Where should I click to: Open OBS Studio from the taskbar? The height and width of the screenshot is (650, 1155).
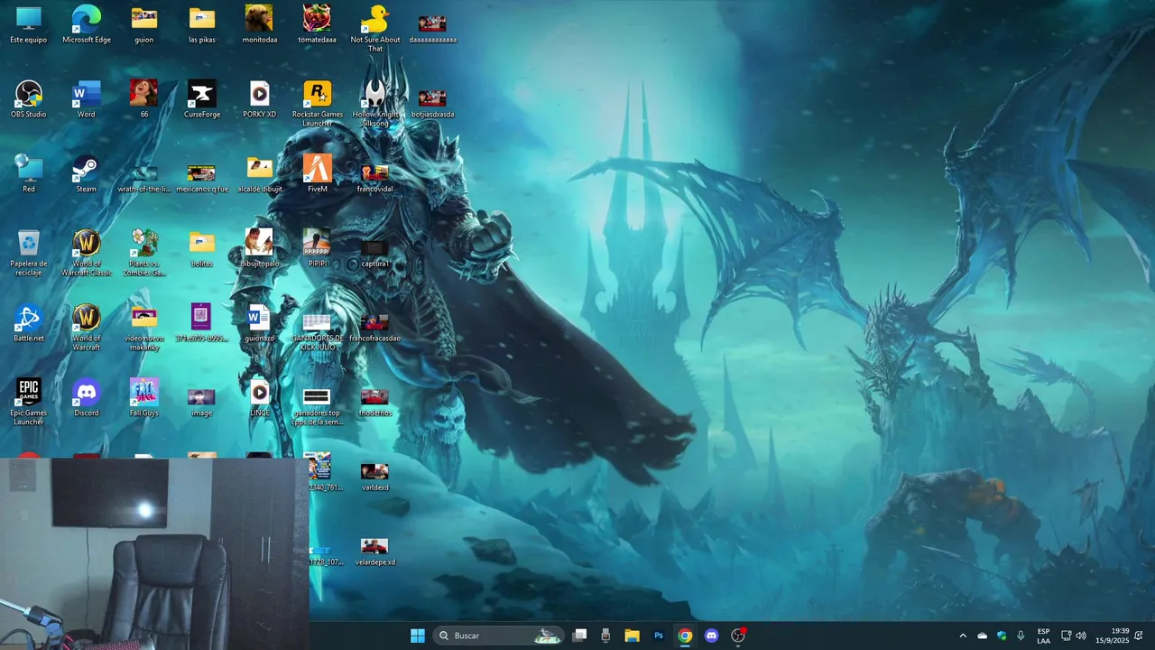738,636
